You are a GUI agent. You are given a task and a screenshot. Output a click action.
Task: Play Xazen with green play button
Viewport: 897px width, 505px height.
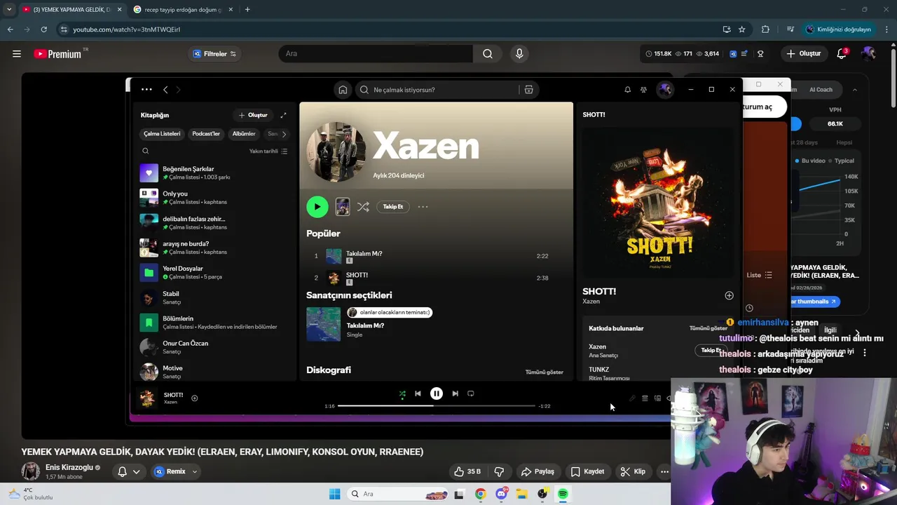point(317,206)
